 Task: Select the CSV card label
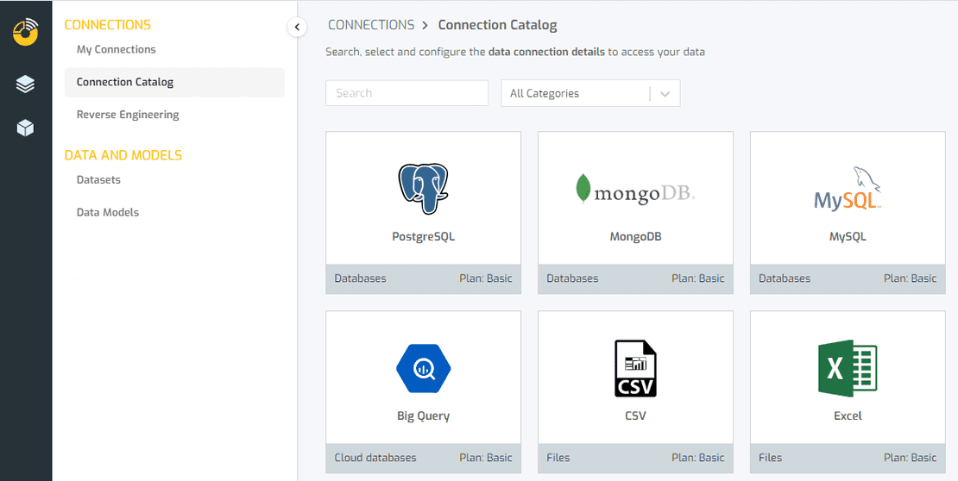pyautogui.click(x=635, y=416)
